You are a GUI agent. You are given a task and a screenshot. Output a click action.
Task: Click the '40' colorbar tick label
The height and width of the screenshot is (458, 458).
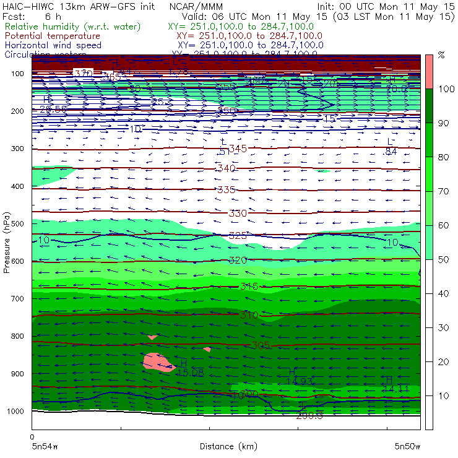[x=443, y=293]
